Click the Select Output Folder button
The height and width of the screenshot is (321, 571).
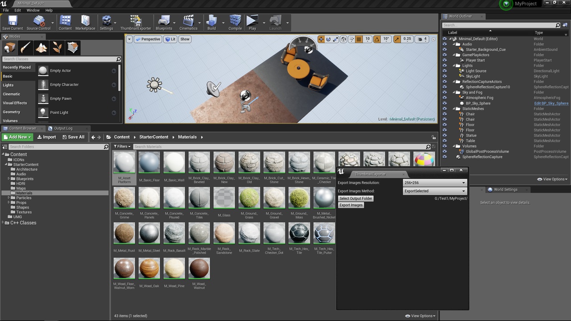point(356,198)
